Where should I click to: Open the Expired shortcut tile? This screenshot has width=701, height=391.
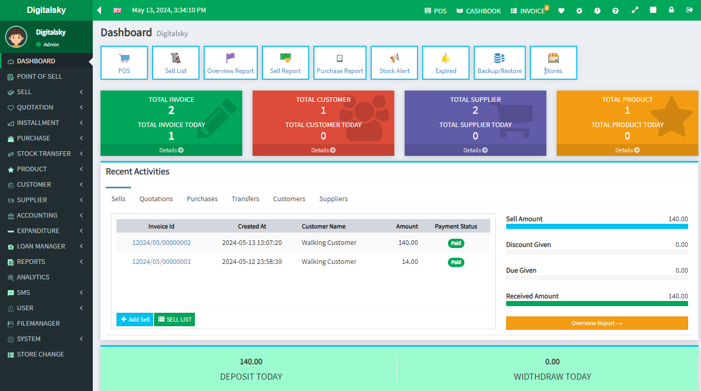click(446, 63)
